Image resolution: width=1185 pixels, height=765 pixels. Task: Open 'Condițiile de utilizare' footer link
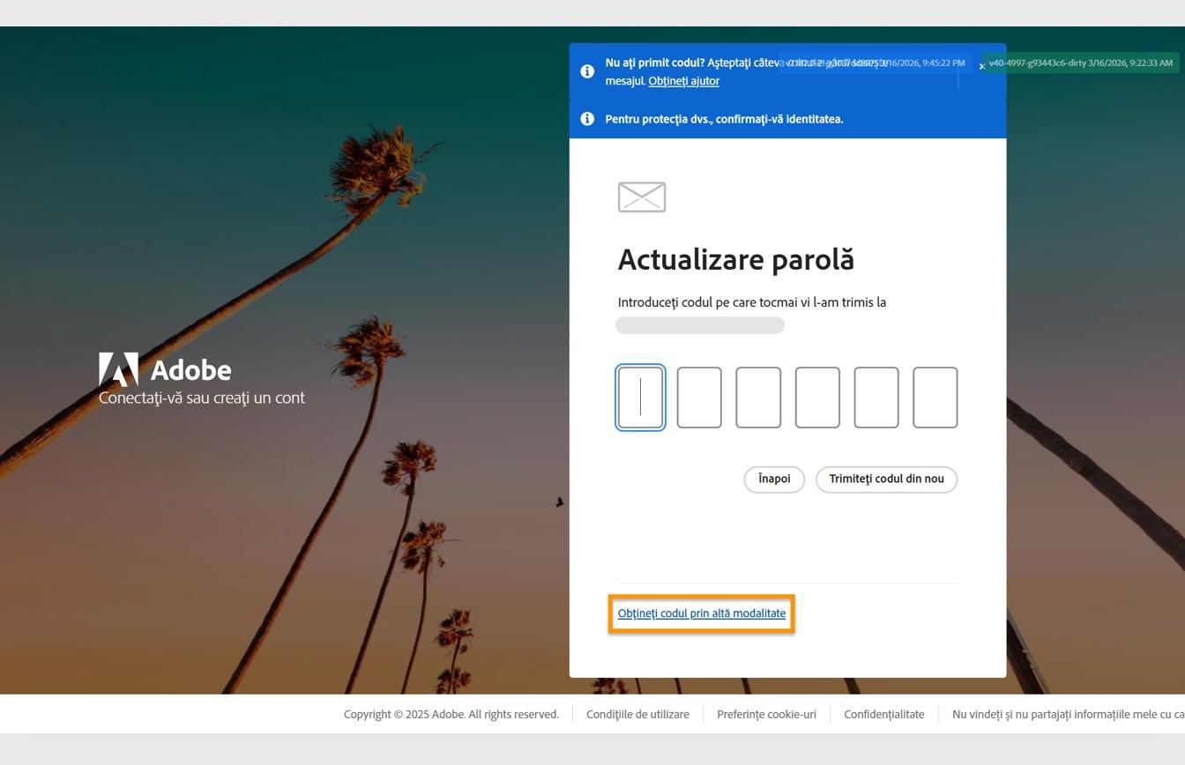(x=637, y=715)
